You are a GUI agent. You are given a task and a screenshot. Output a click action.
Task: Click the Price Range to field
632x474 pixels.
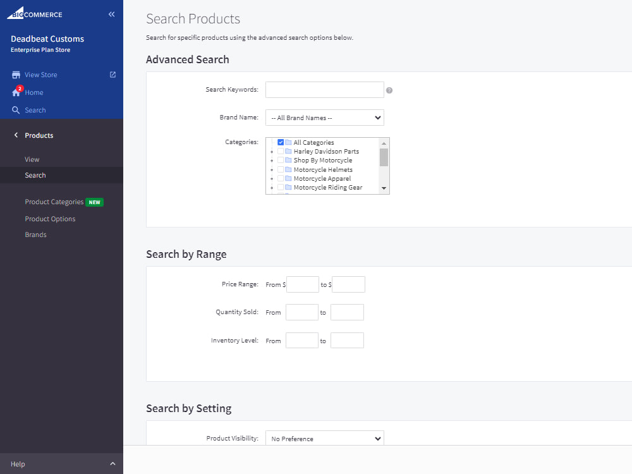pyautogui.click(x=348, y=284)
